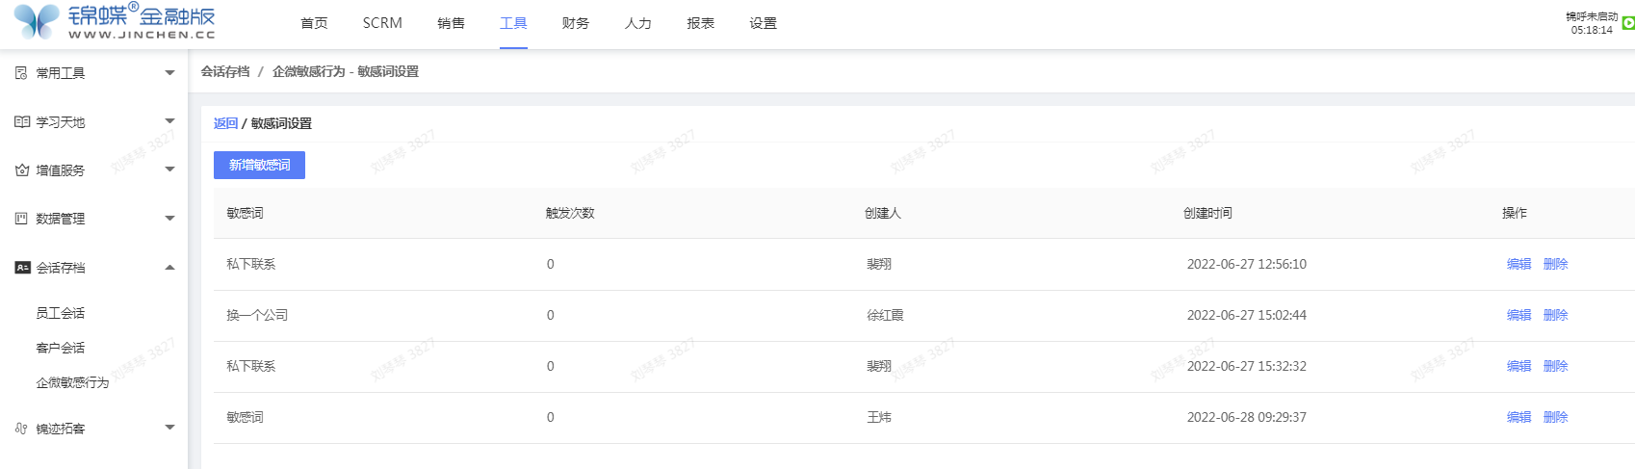This screenshot has width=1635, height=469.
Task: Click the 学习天地 book icon
Action: point(22,122)
